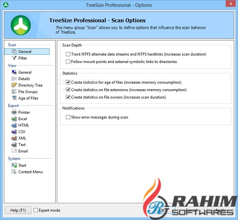The image size is (238, 220).
Task: Click the Excel export icon
Action: point(14,119)
